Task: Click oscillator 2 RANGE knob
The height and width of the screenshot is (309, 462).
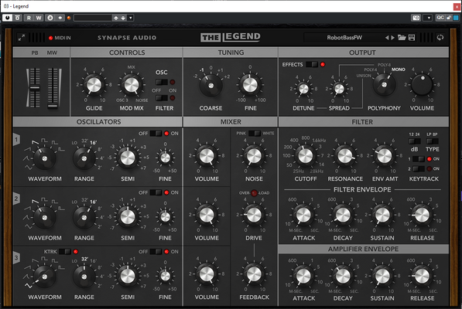Action: [x=84, y=218]
